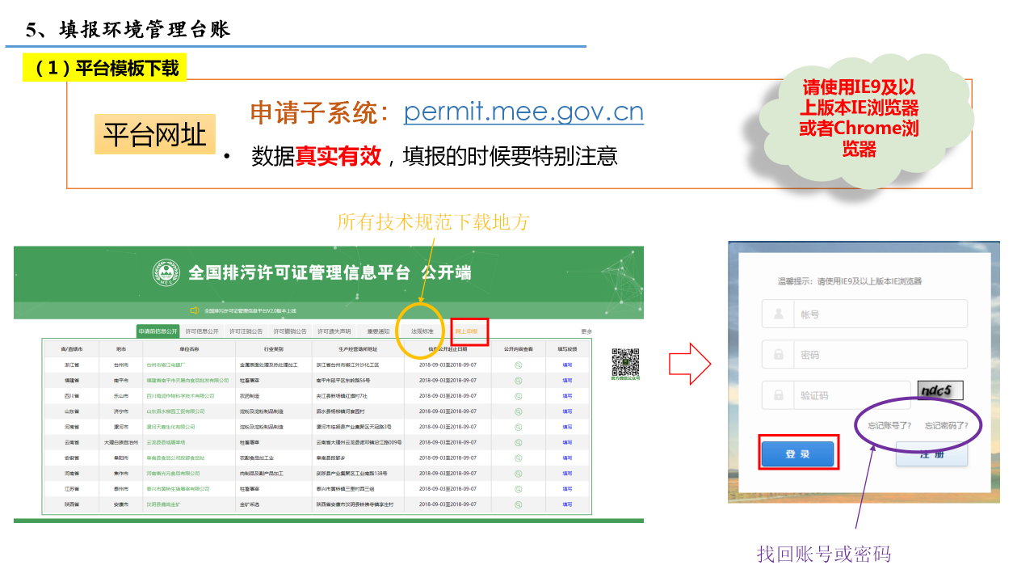The height and width of the screenshot is (582, 1034).
Task: Click the user icon in the 帐号 field
Action: pos(779,314)
